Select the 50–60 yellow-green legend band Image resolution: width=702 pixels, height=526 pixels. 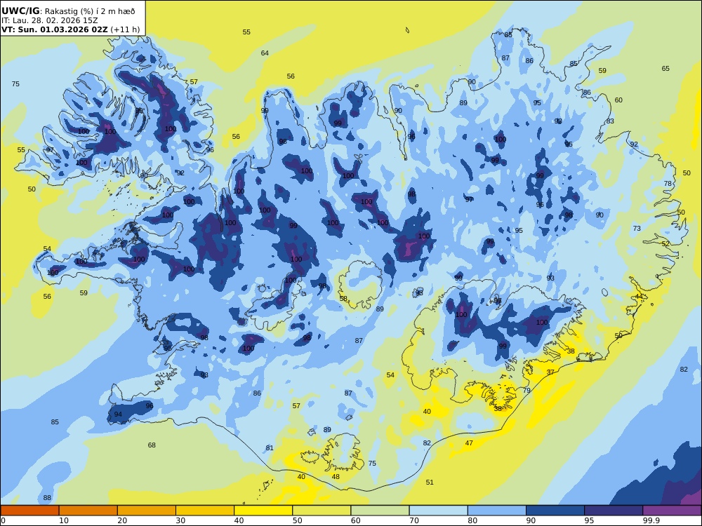322,511
